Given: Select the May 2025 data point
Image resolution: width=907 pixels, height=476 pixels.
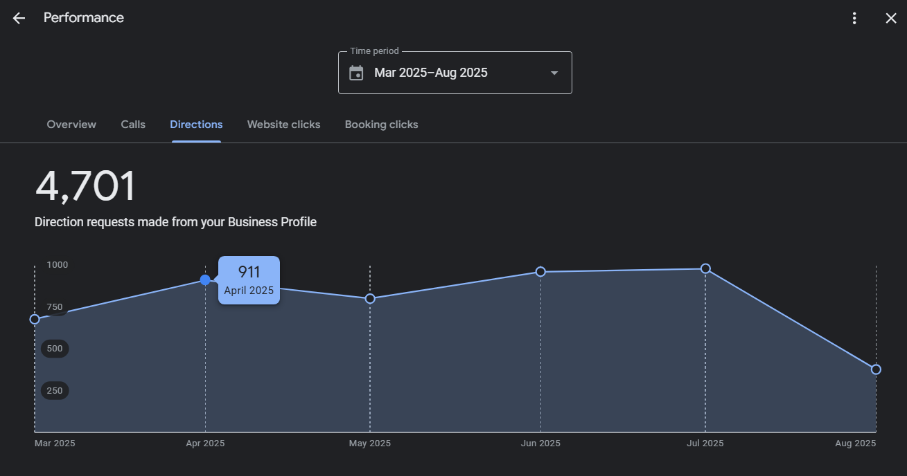Looking at the screenshot, I should click(x=370, y=298).
